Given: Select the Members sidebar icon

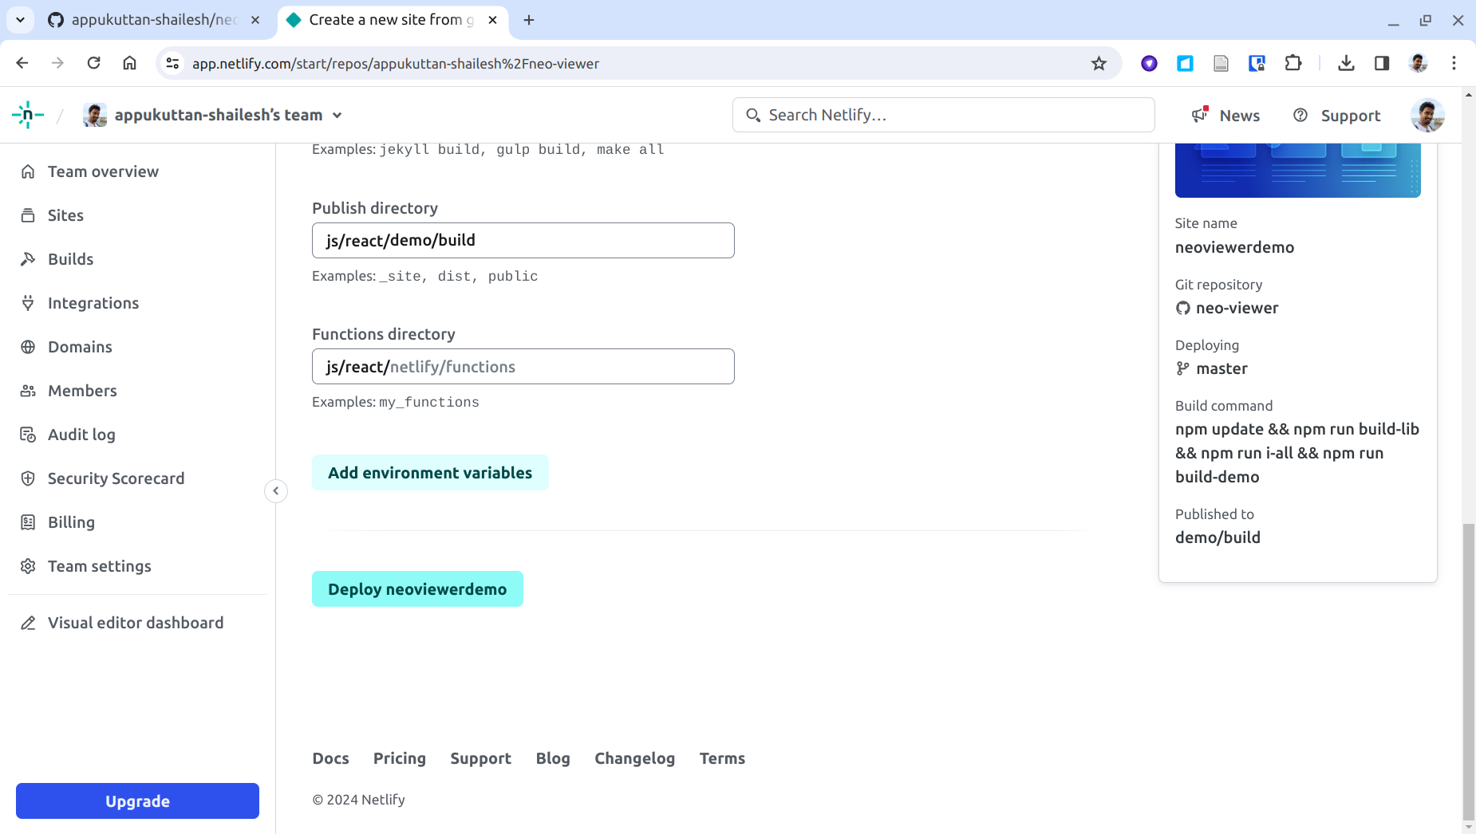Looking at the screenshot, I should (28, 390).
